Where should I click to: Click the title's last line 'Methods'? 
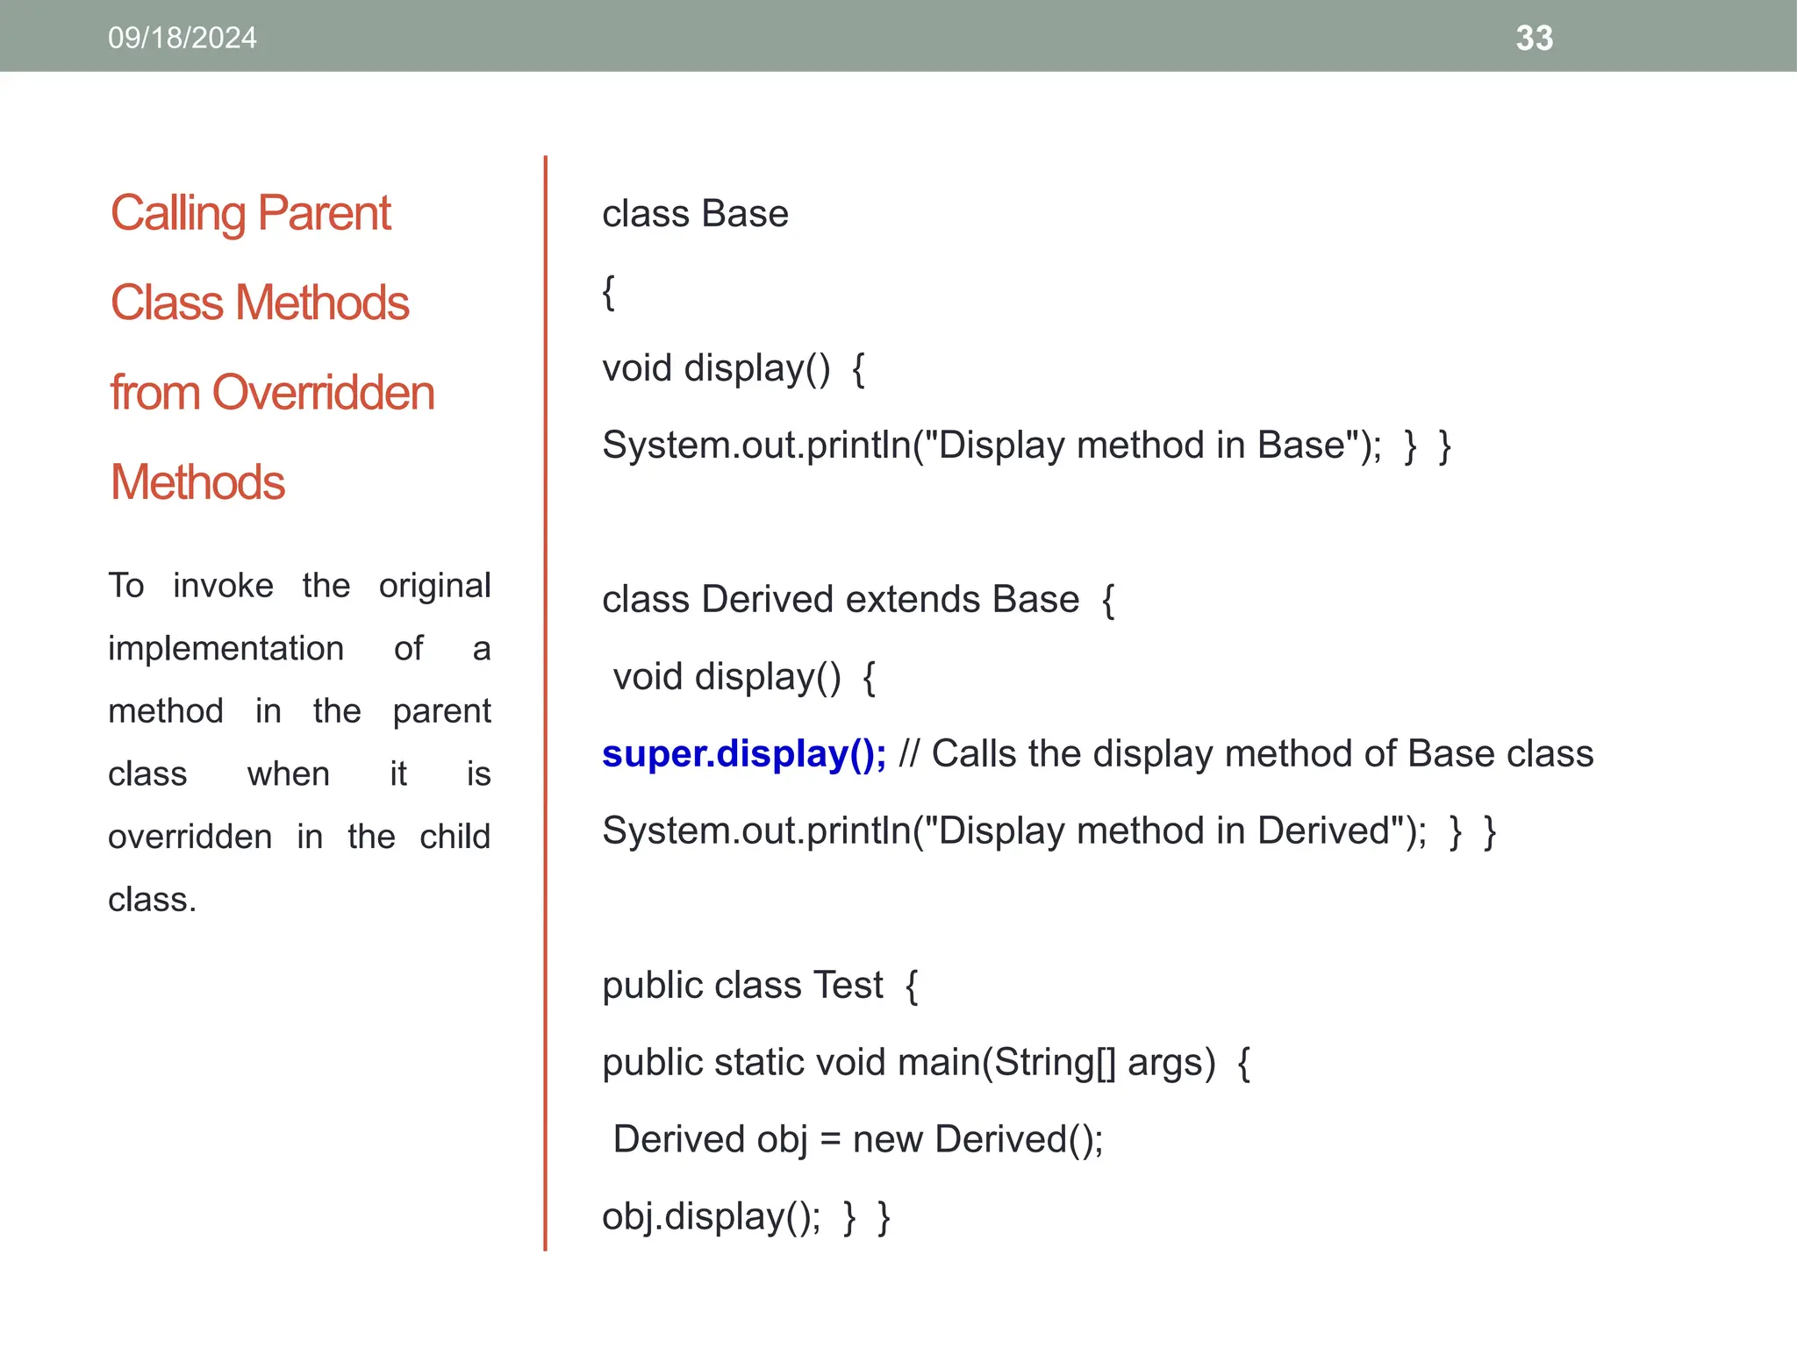tap(197, 482)
